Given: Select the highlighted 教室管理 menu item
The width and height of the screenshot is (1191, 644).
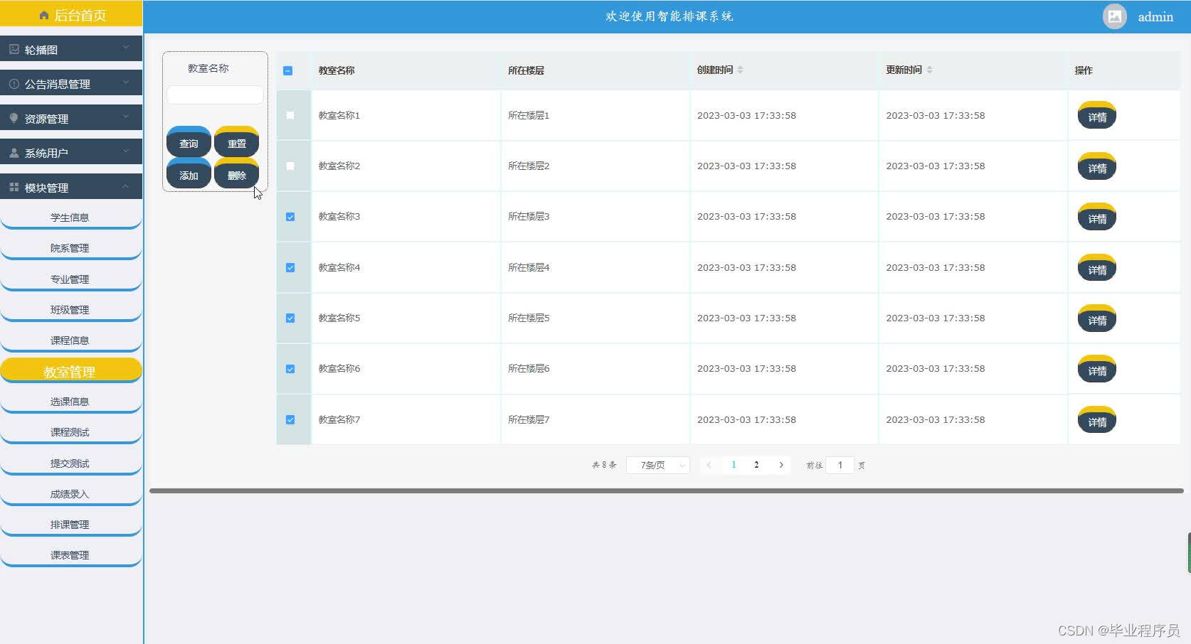Looking at the screenshot, I should (x=70, y=370).
